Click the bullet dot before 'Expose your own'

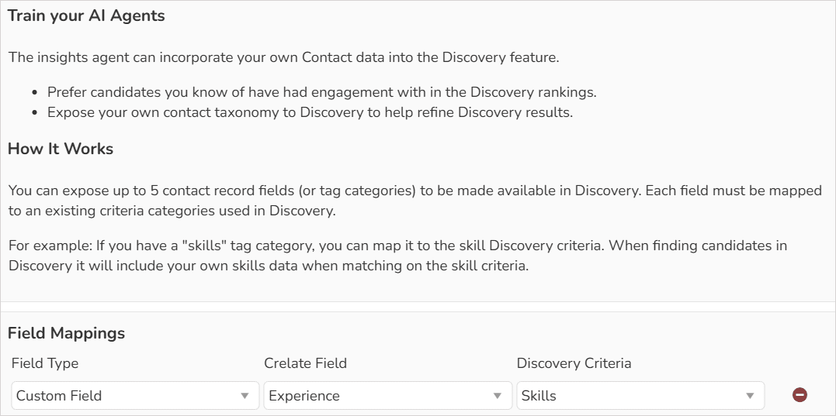click(x=35, y=113)
